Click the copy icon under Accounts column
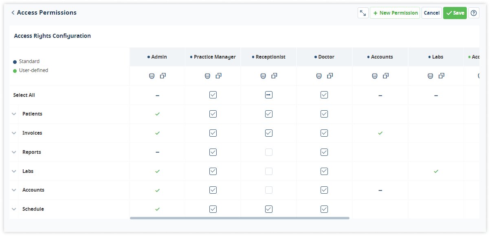Viewport: 490px width, 236px height. coord(386,76)
